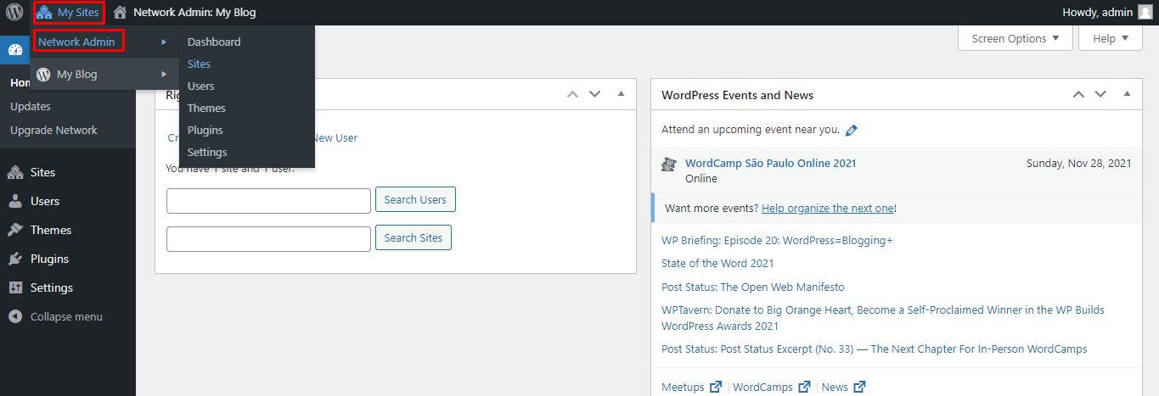The image size is (1159, 396).
Task: Click the My Blog WordPress icon
Action: coord(43,74)
